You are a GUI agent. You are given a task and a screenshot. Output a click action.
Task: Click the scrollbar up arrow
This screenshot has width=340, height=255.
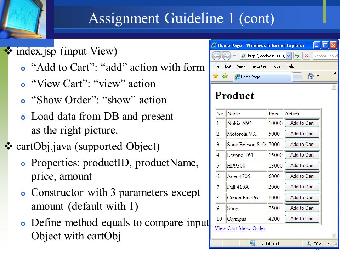pos(334,87)
